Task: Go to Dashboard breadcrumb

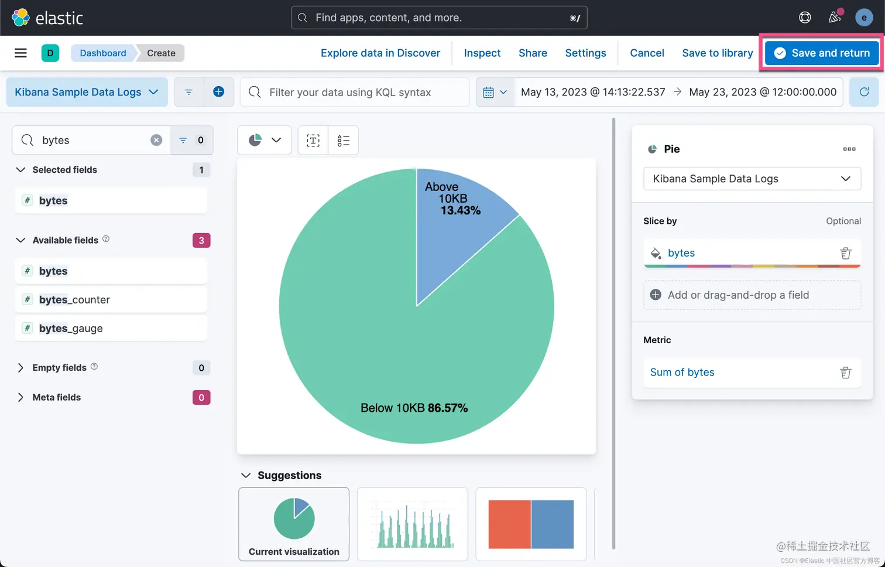Action: click(x=103, y=53)
